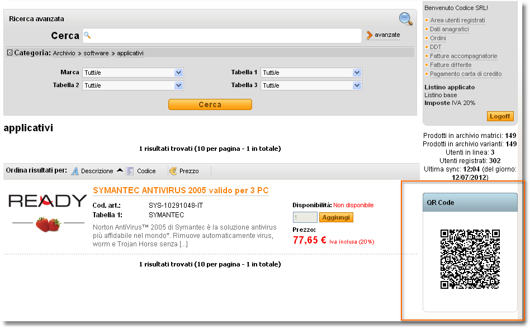
Task: Open SYMANTEC ANTIVIRUS 2005 product title
Action: click(181, 190)
